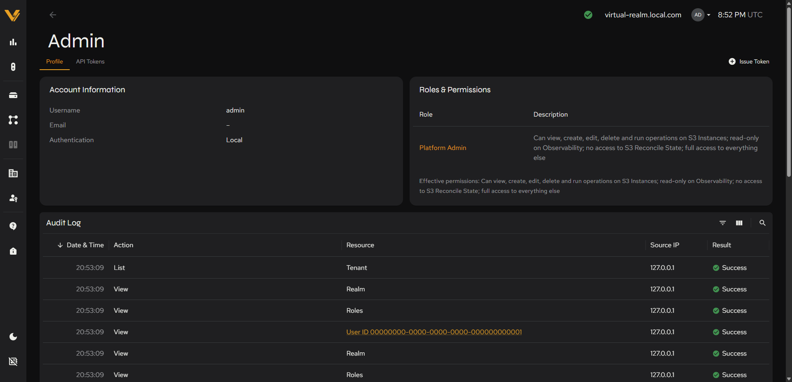
Task: Click the admin username value
Action: click(235, 110)
